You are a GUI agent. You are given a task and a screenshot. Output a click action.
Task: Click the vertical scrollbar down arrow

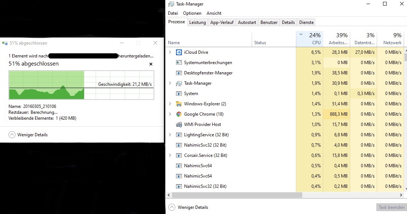click(x=406, y=189)
